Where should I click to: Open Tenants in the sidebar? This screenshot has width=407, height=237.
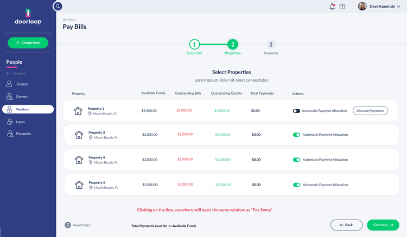click(22, 84)
